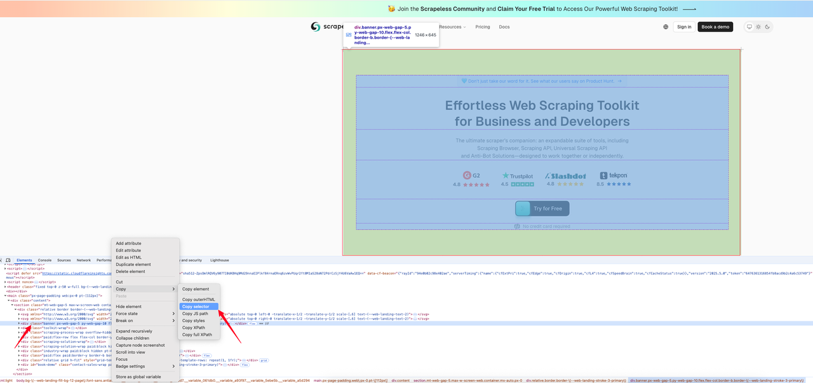Click the Try for Free button
Viewport: 813px width, 383px height.
pos(542,208)
